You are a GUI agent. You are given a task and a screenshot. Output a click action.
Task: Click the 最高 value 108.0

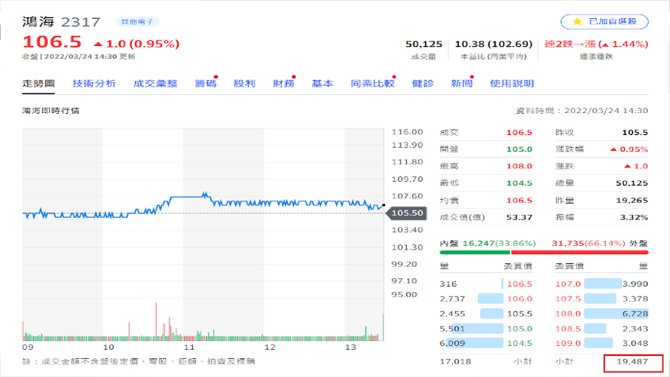(519, 167)
